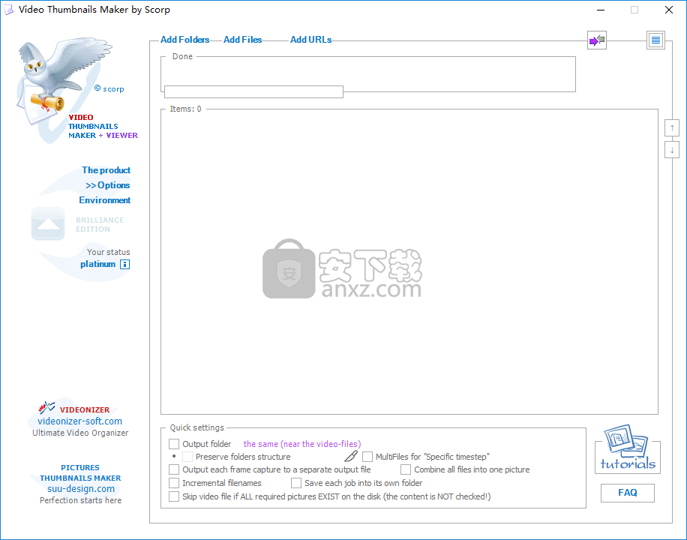Image resolution: width=687 pixels, height=540 pixels.
Task: Close the Video Thumbnails Maker window
Action: [x=668, y=10]
